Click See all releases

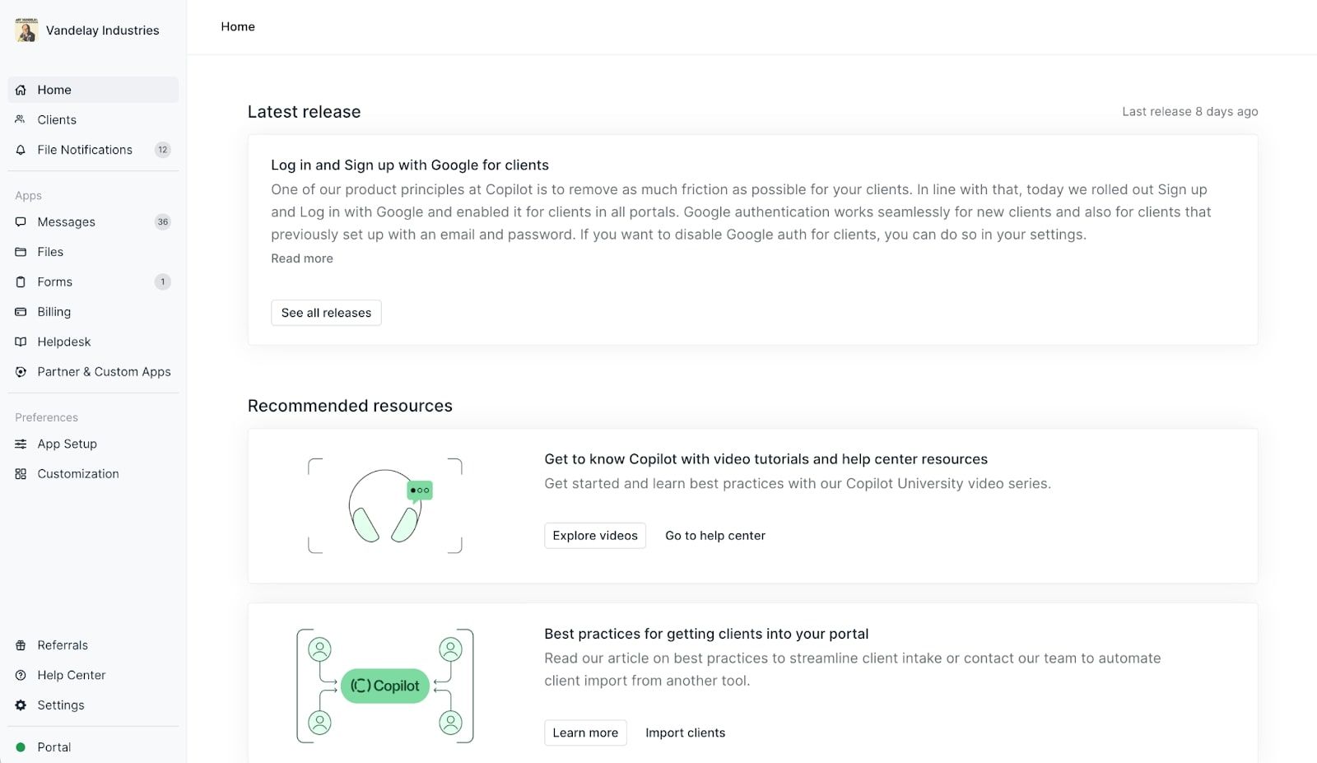(x=326, y=313)
